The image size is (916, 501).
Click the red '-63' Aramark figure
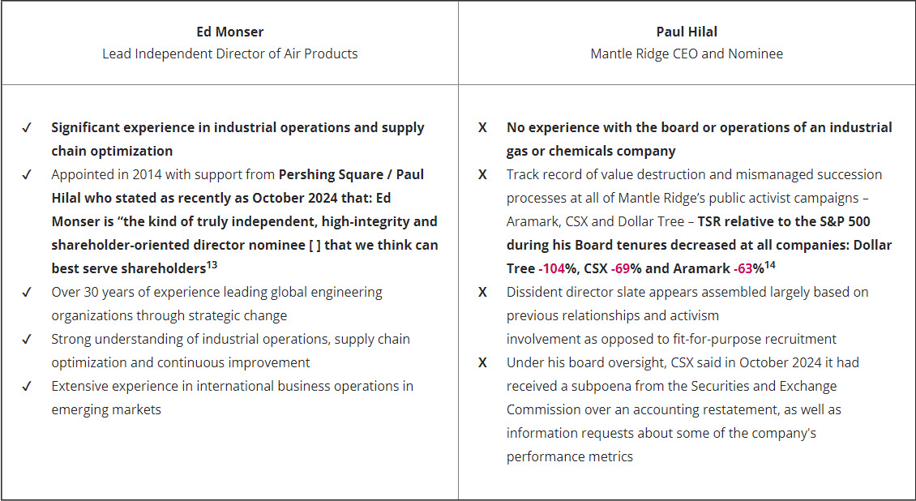point(743,268)
